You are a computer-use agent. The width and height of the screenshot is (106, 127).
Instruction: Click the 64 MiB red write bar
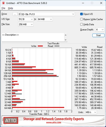tap(38, 107)
